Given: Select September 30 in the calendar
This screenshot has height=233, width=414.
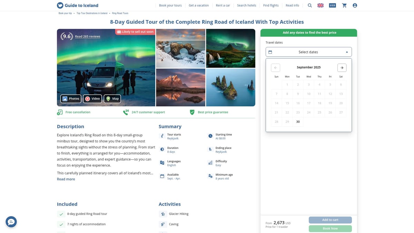Looking at the screenshot, I should [x=298, y=122].
